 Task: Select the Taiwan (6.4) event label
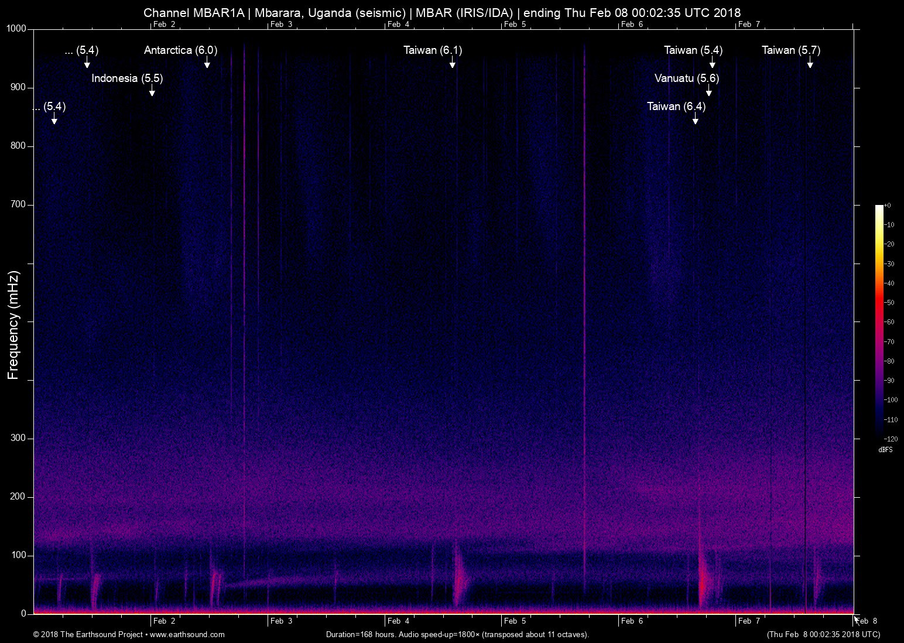tap(676, 107)
